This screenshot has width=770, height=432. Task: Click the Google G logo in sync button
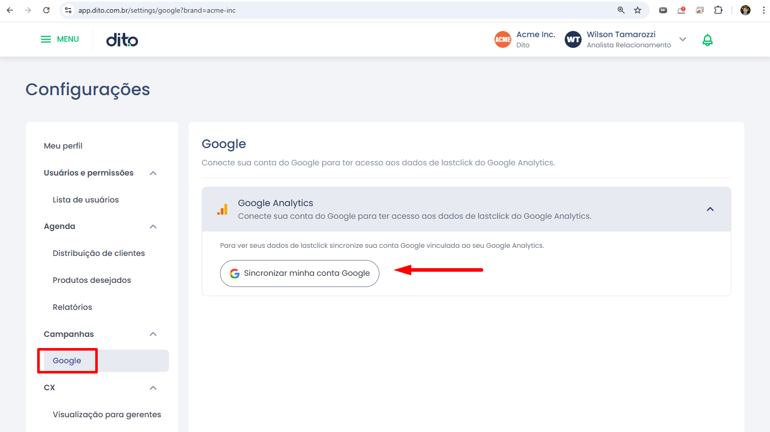point(234,274)
